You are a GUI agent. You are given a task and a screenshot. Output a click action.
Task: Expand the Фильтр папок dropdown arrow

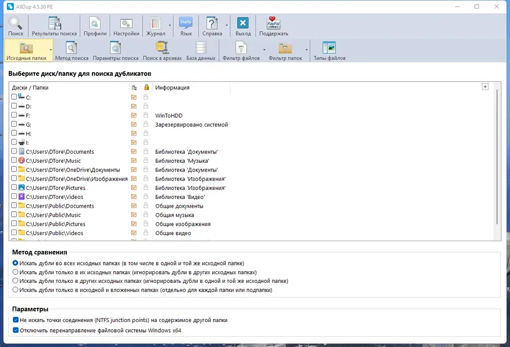point(307,50)
